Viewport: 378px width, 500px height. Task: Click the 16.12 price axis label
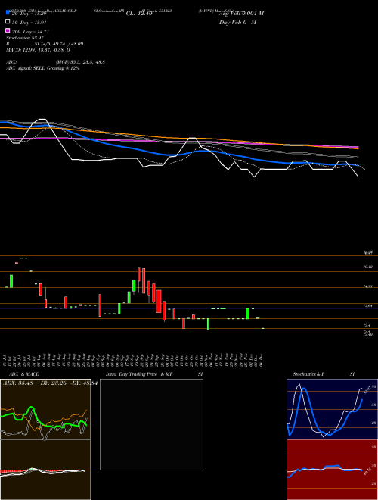(x=367, y=267)
